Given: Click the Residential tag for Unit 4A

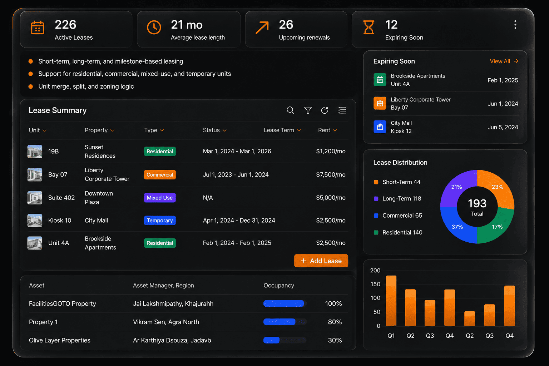Looking at the screenshot, I should point(160,243).
